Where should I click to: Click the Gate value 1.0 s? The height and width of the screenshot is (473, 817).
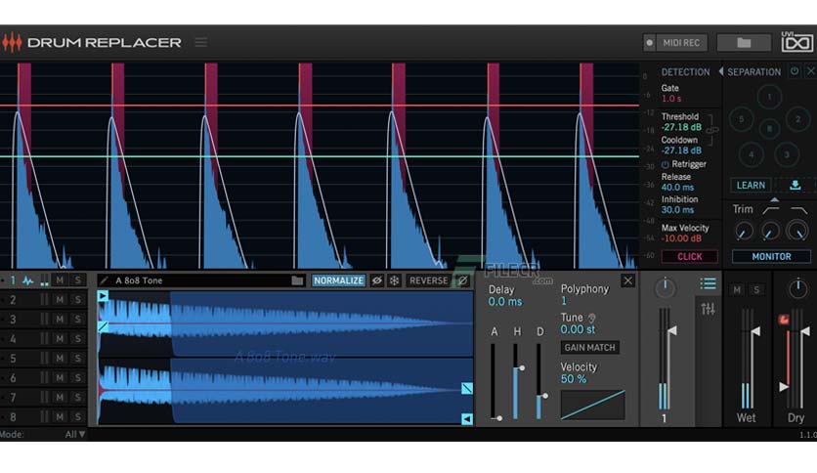(671, 99)
